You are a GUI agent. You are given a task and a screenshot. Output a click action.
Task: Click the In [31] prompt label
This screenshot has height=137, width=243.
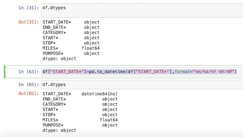click(29, 8)
